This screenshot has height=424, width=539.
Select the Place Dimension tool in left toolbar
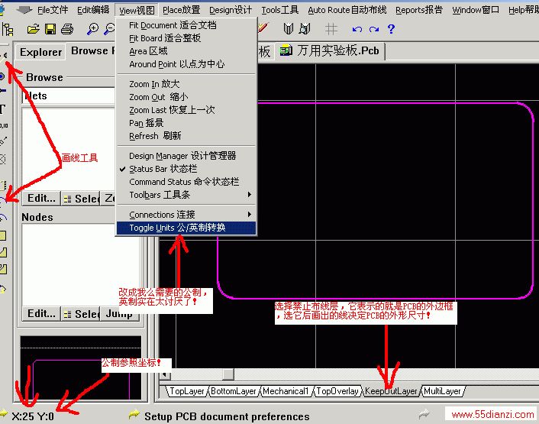click(3, 141)
